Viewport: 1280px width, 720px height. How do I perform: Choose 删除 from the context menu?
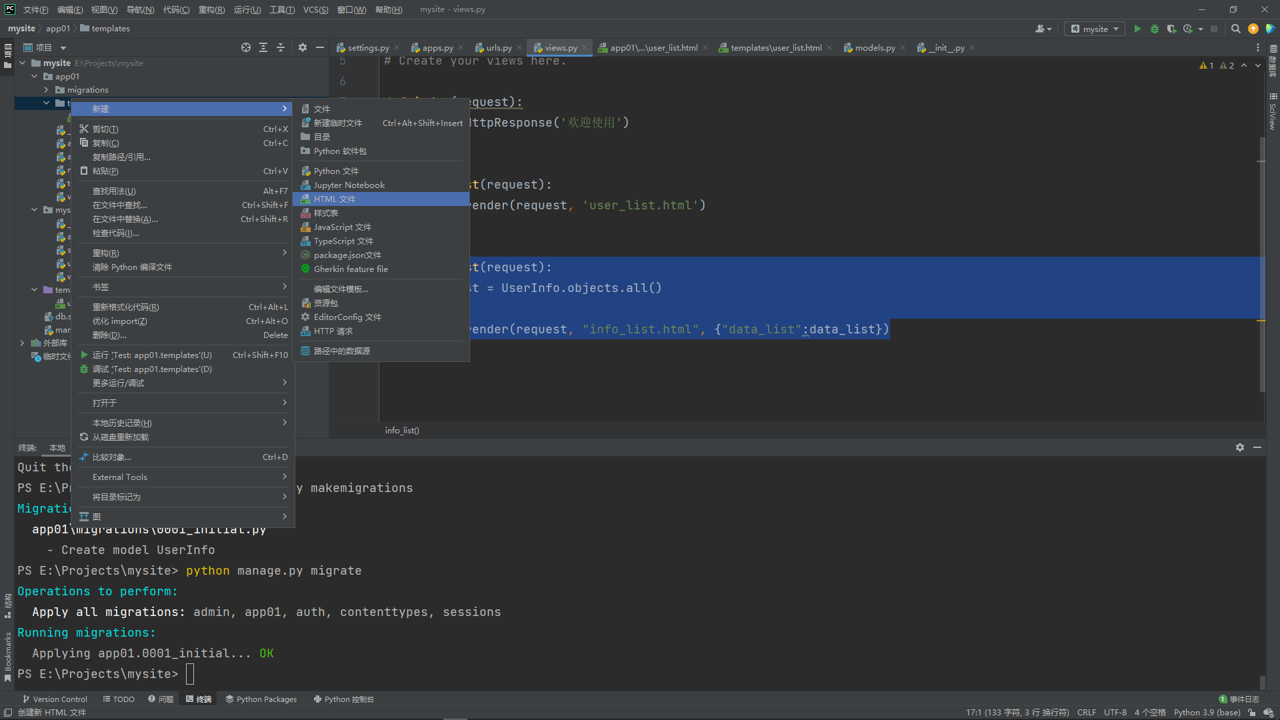pyautogui.click(x=183, y=335)
